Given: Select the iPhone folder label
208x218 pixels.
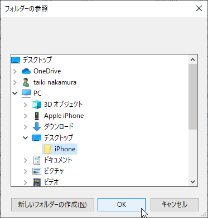Looking at the screenshot, I should (x=65, y=149).
